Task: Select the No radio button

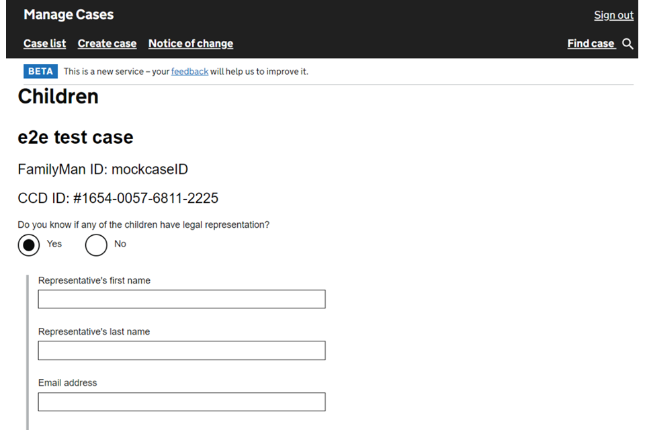Action: coord(96,245)
